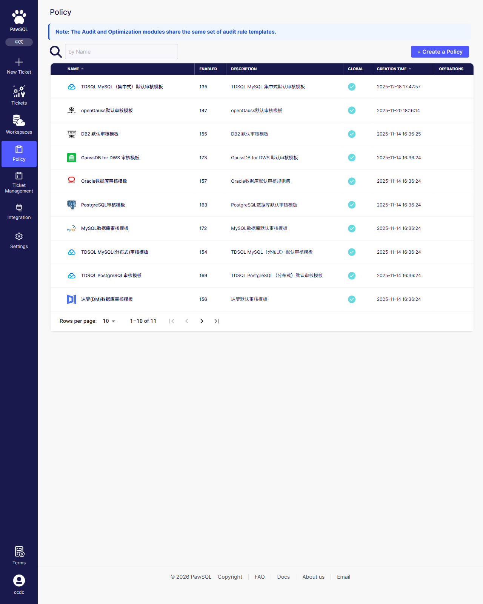The height and width of the screenshot is (604, 483).
Task: Click the GaussDB for DWS green icon
Action: 71,157
